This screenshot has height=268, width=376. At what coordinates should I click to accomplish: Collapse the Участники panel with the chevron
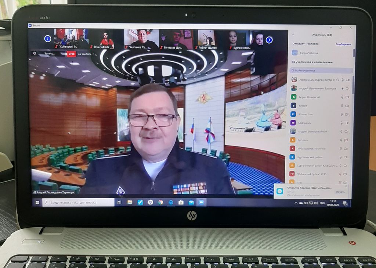coord(293,35)
